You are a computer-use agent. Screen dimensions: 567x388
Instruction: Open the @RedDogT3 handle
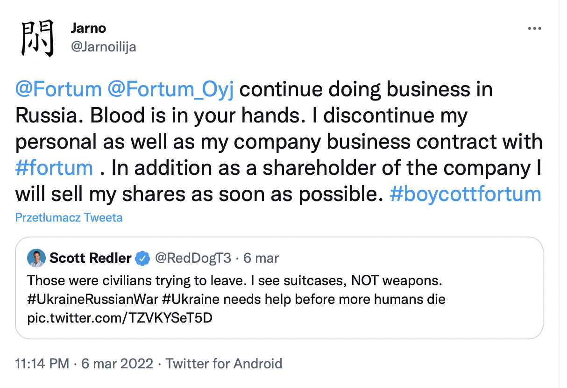click(192, 258)
